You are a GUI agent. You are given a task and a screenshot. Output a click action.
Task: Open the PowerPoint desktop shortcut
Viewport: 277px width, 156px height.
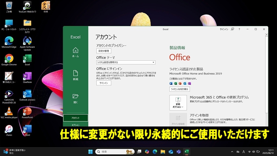click(27, 113)
